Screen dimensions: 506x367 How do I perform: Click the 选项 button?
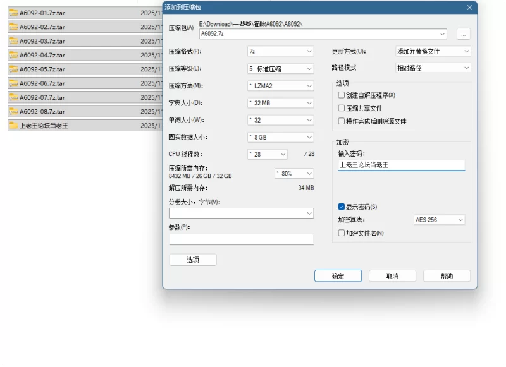(x=193, y=260)
